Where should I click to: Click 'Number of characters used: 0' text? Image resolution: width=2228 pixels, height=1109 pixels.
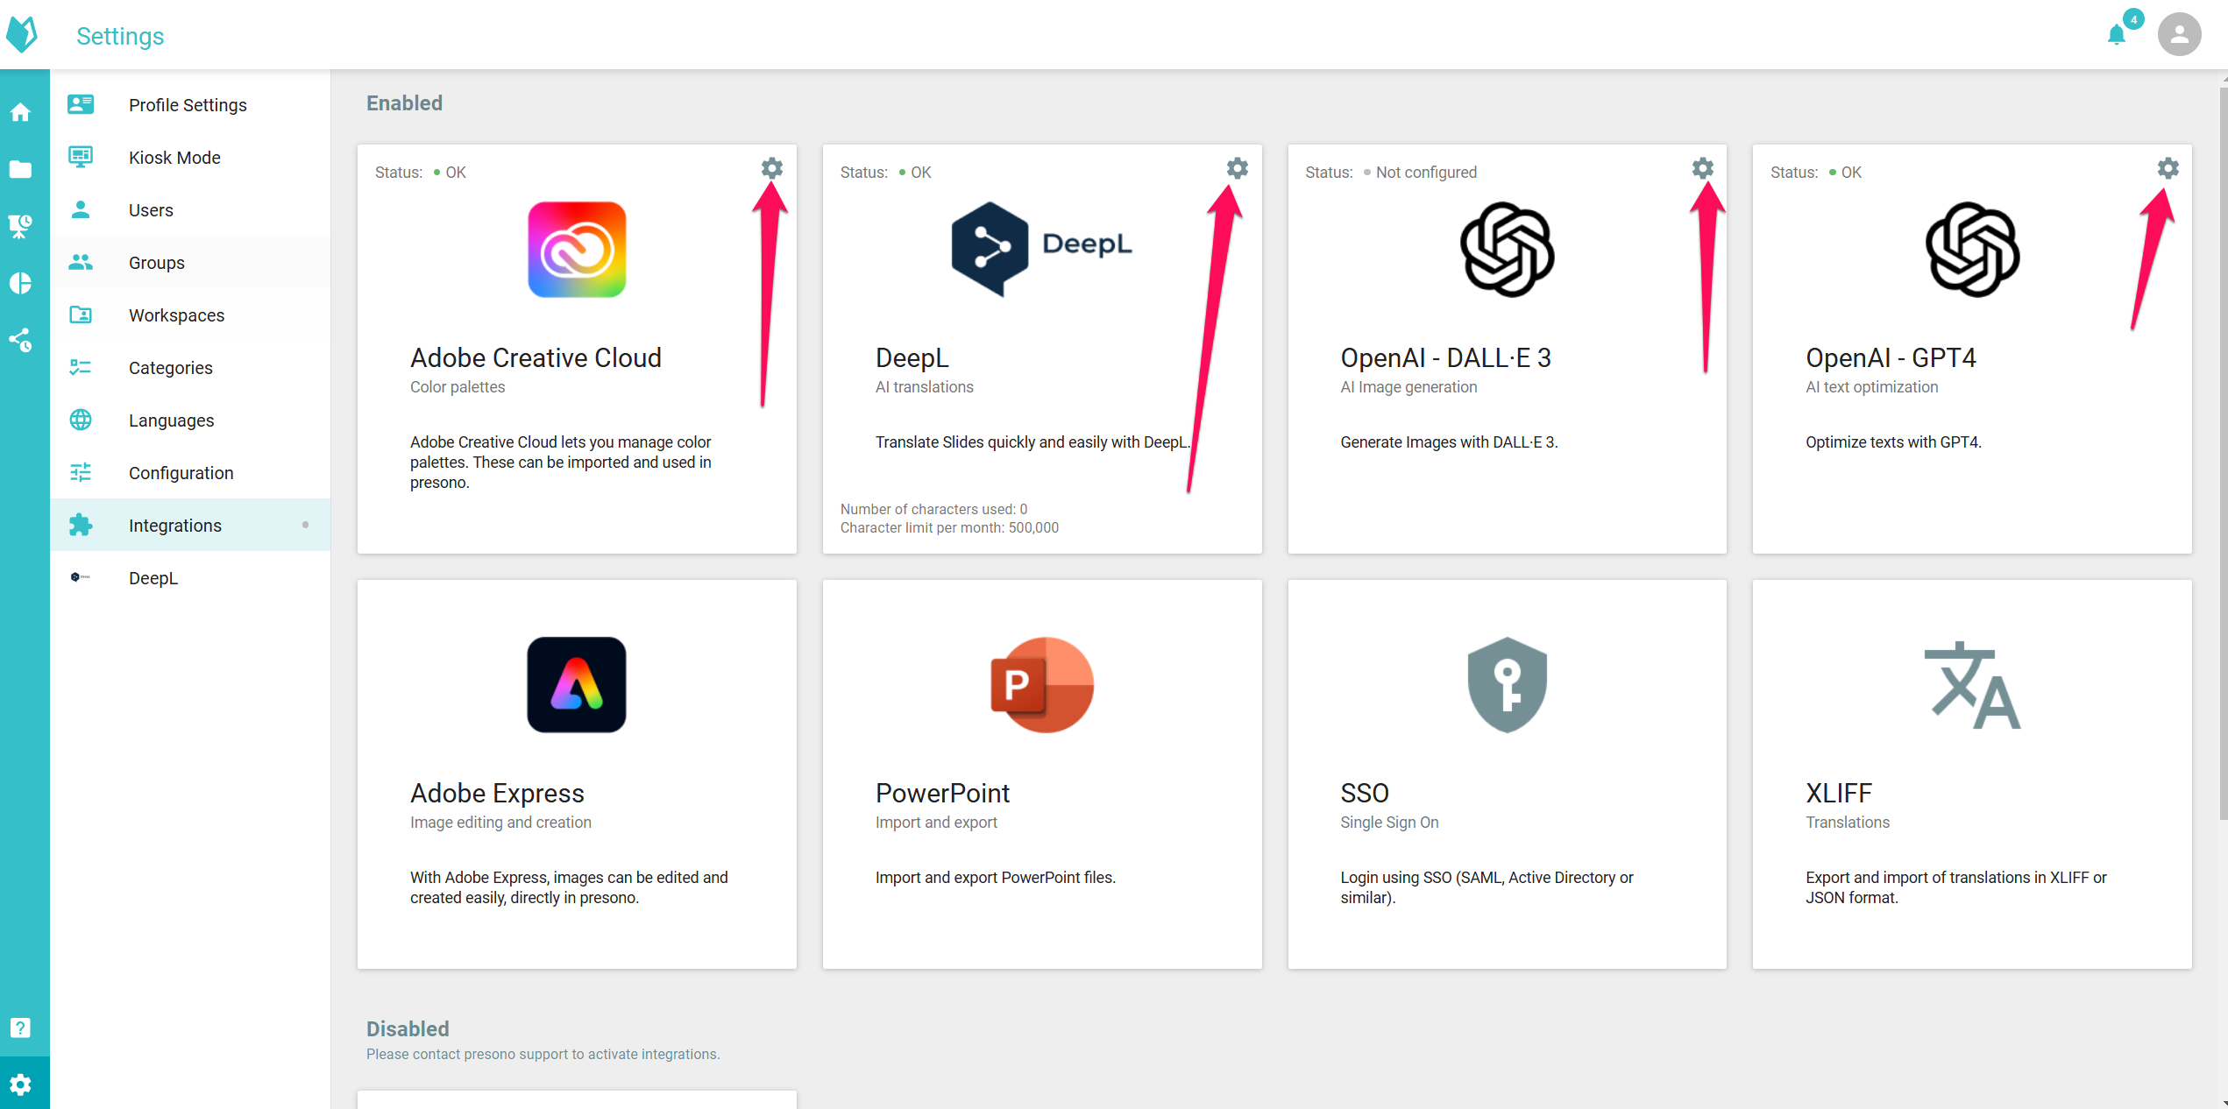(933, 509)
